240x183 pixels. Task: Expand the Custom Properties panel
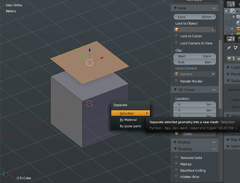(x=228, y=67)
